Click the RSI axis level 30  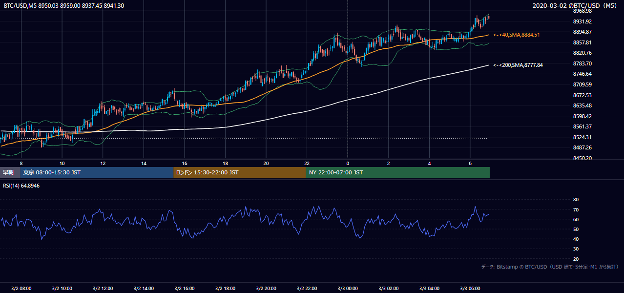pyautogui.click(x=576, y=249)
